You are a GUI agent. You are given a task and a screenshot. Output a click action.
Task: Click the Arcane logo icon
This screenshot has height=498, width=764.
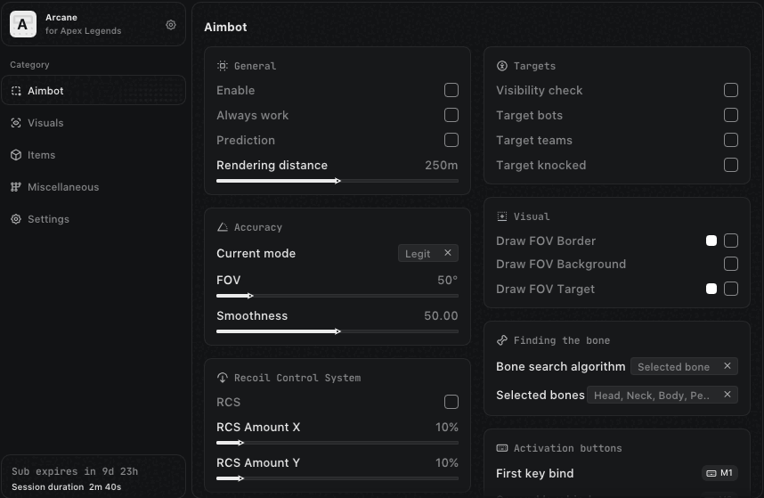click(23, 24)
